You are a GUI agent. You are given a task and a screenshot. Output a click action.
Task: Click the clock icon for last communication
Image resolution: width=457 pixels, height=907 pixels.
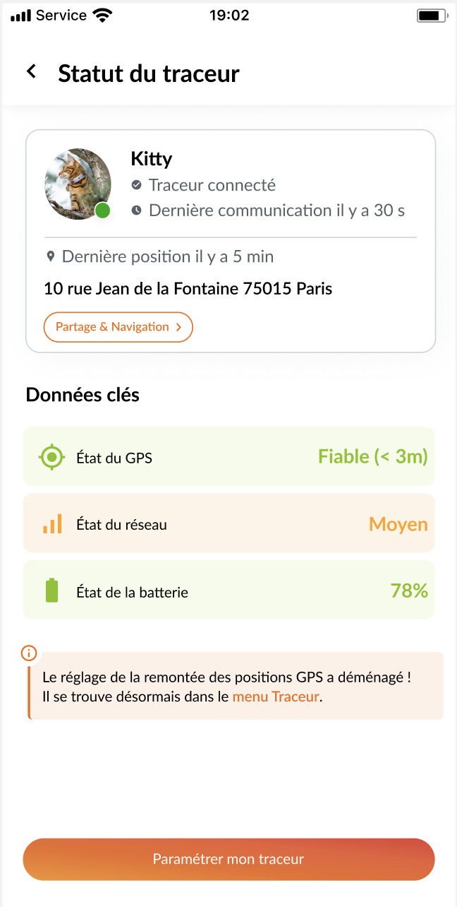(x=137, y=211)
